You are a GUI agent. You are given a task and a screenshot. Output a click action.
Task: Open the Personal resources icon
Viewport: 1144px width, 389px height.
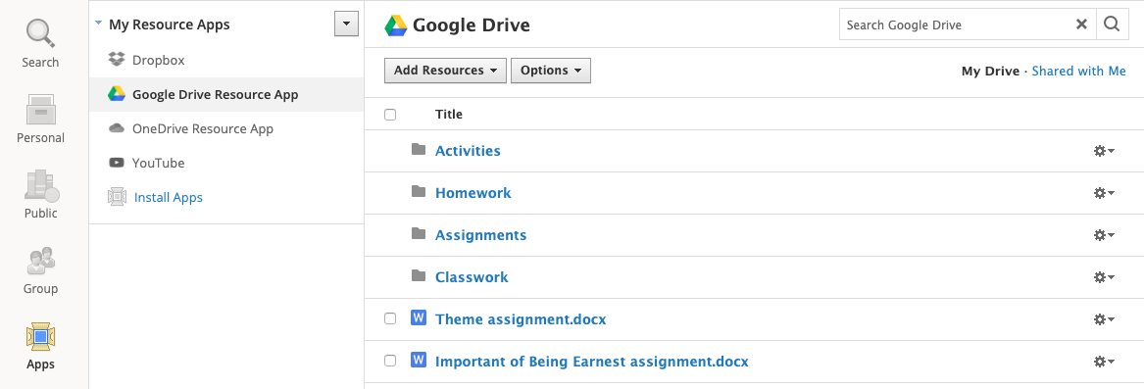coord(40,119)
